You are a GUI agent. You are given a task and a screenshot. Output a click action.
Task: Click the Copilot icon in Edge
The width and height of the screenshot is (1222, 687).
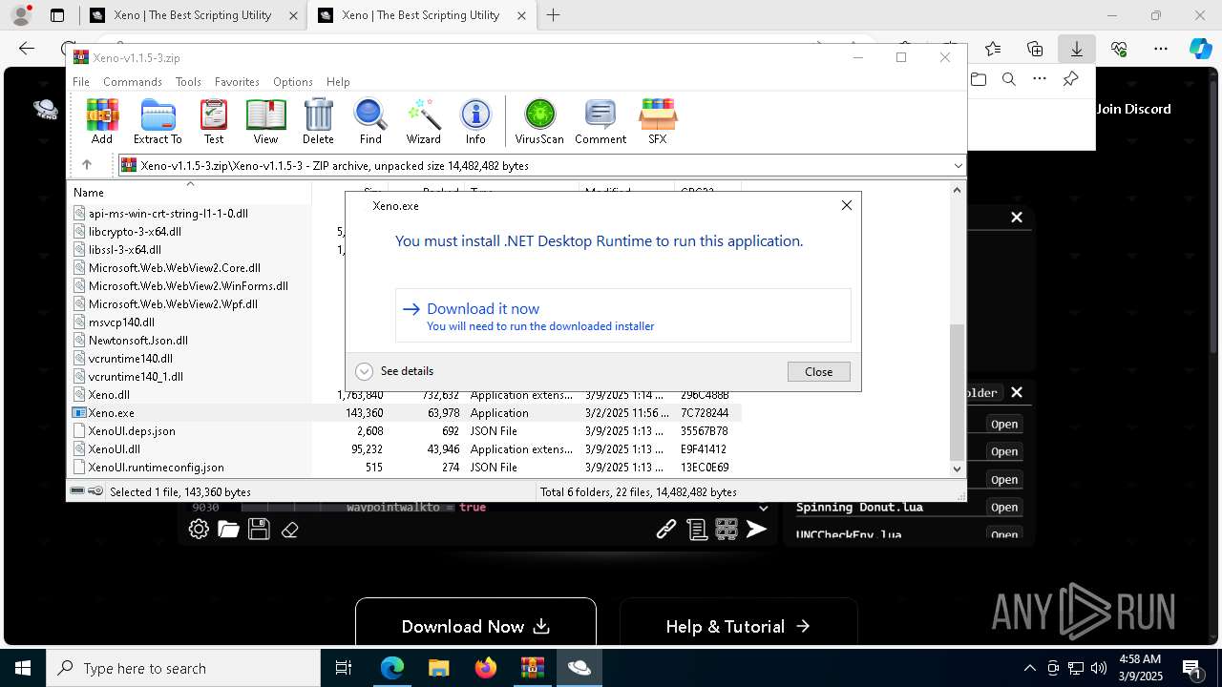click(x=1200, y=49)
